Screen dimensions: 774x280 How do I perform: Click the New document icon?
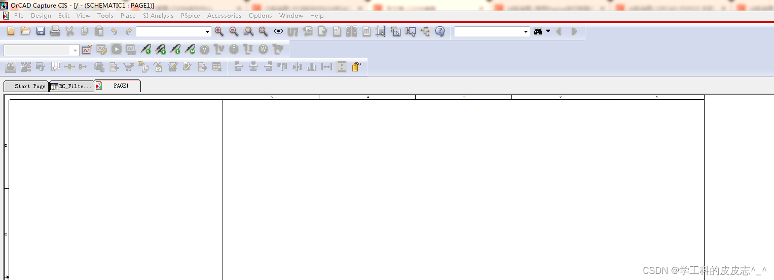pos(11,31)
